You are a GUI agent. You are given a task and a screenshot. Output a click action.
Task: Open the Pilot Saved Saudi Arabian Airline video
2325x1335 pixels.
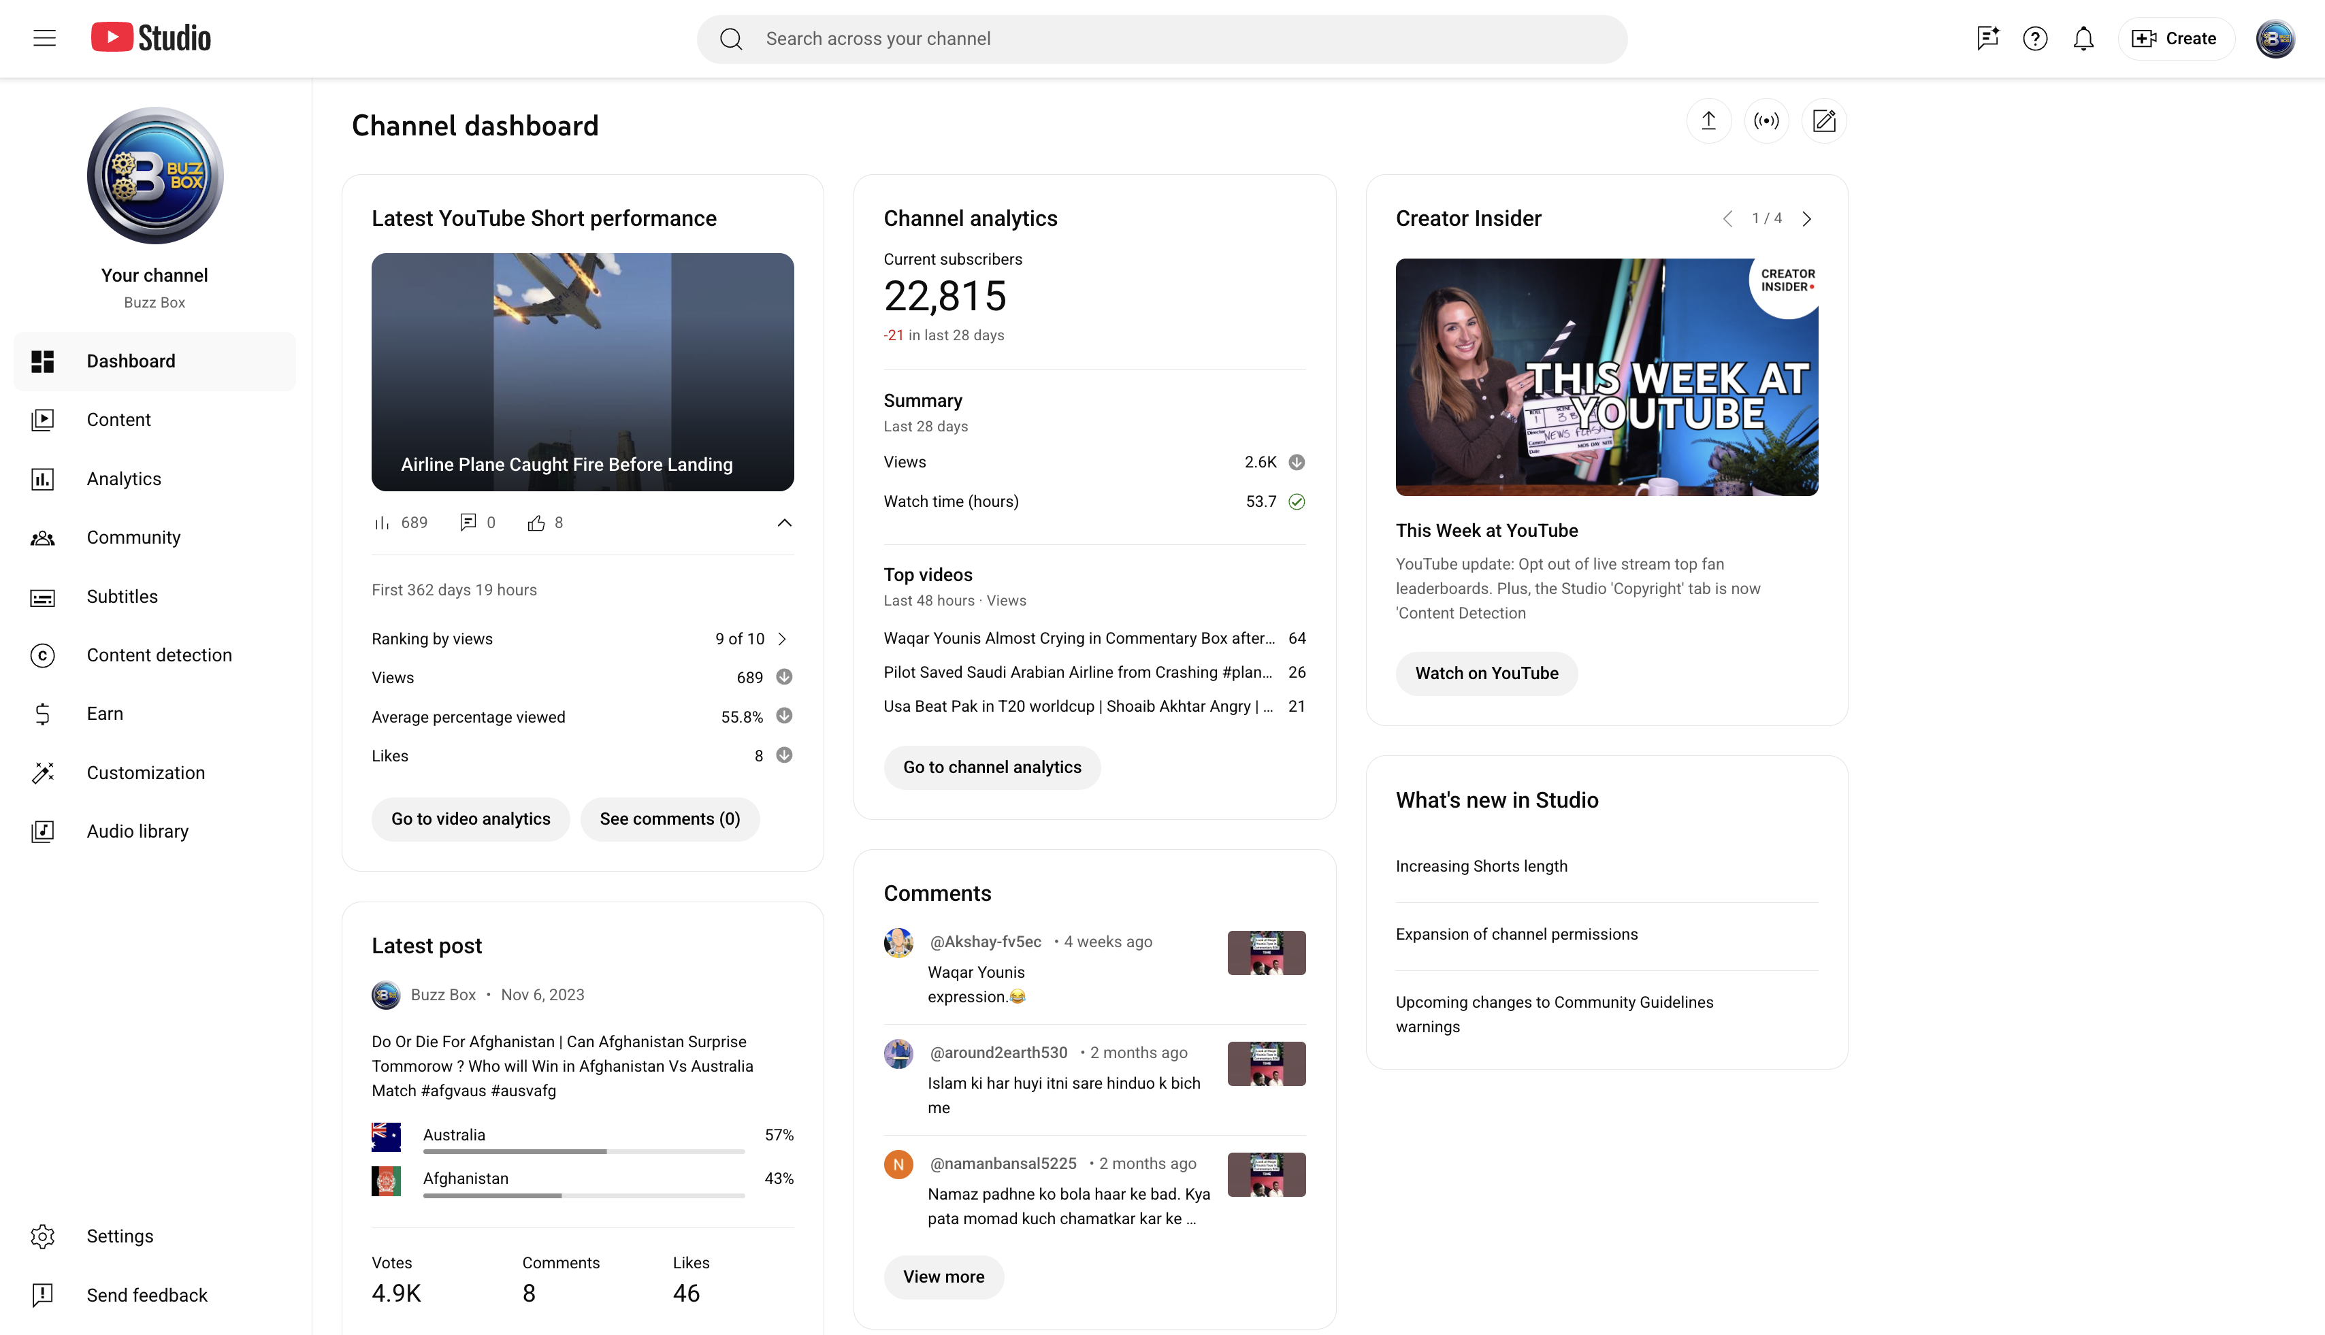click(1079, 672)
